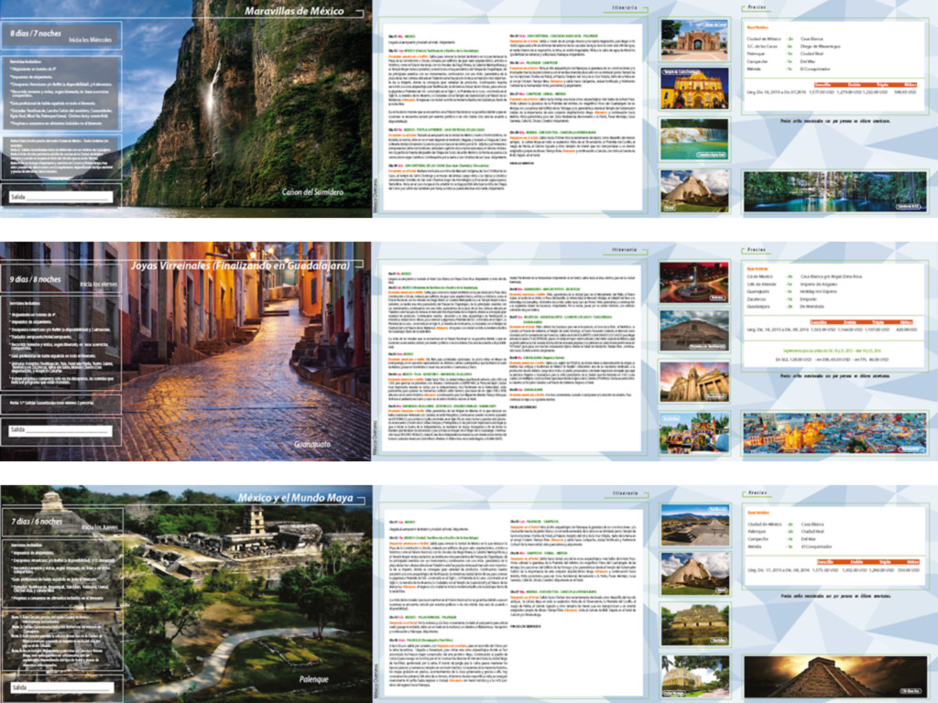The width and height of the screenshot is (938, 703).
Task: Click the 'Joyas Virreinales (Finalizando en Guadalajara)' title
Action: 241,265
